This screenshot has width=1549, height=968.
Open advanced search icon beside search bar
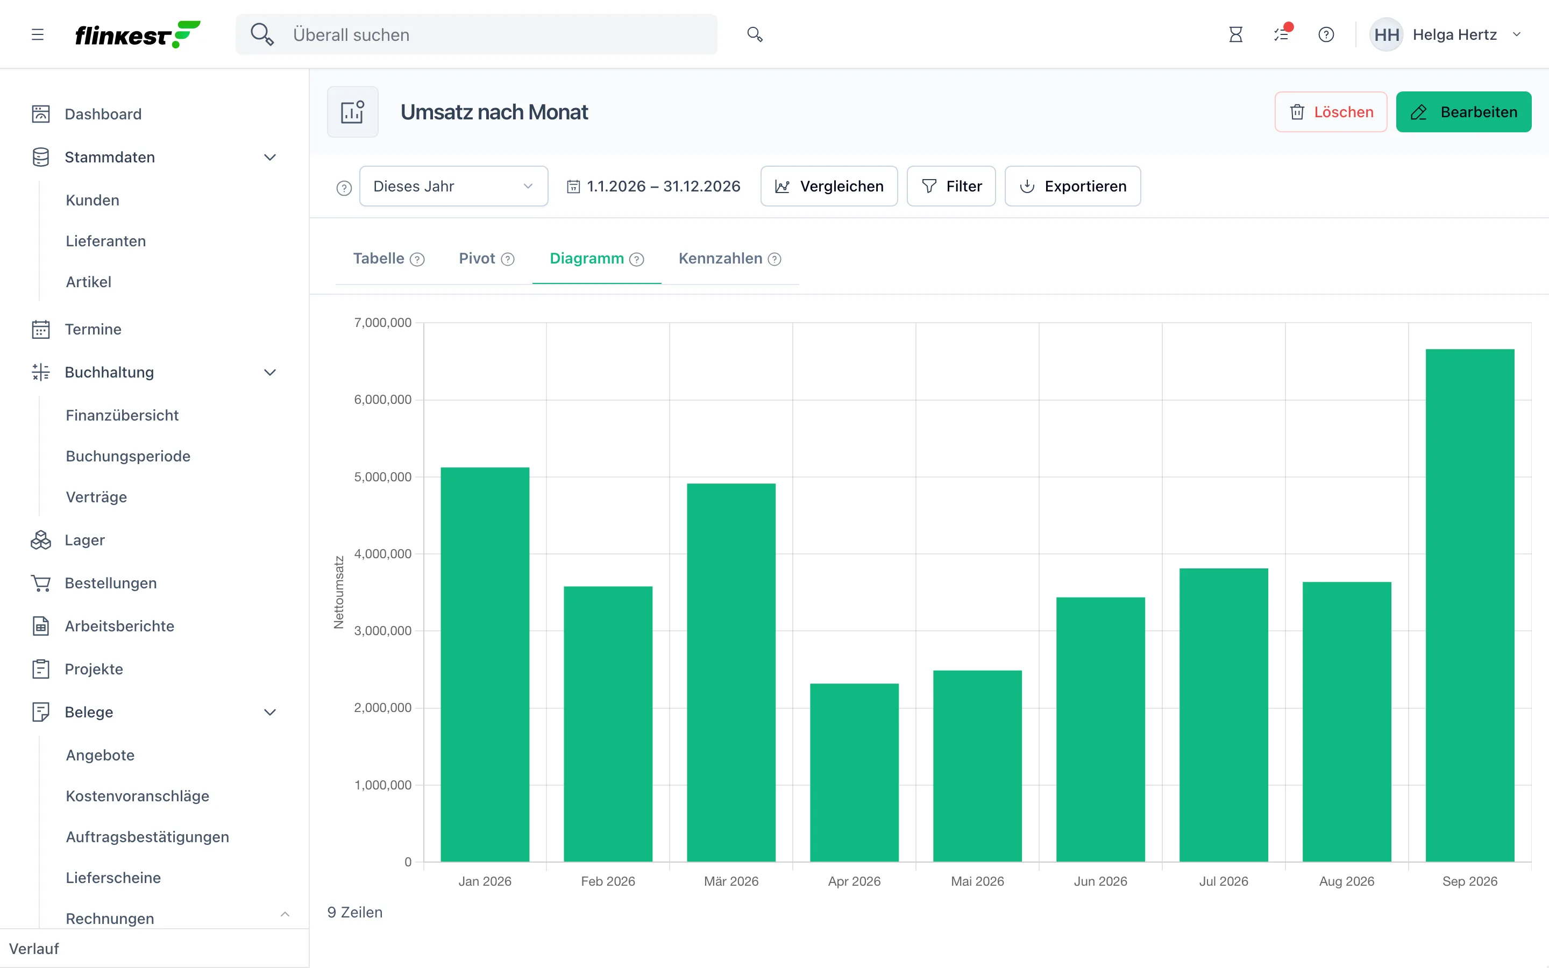755,34
